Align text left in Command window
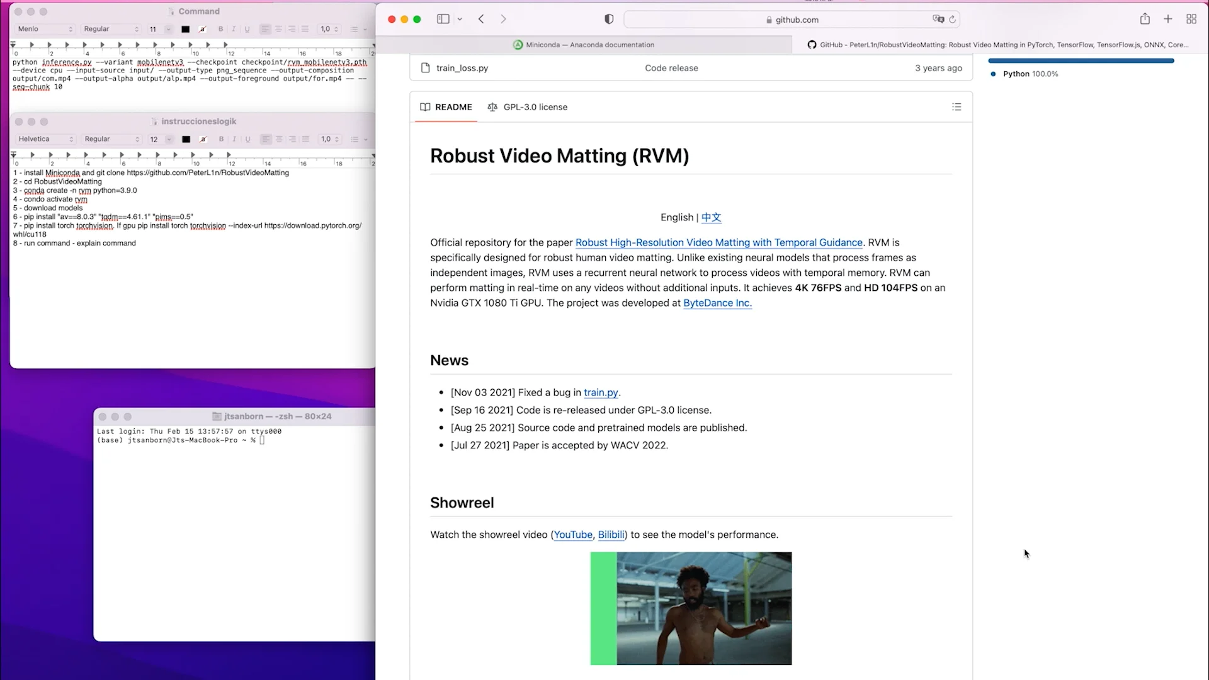 pyautogui.click(x=265, y=29)
